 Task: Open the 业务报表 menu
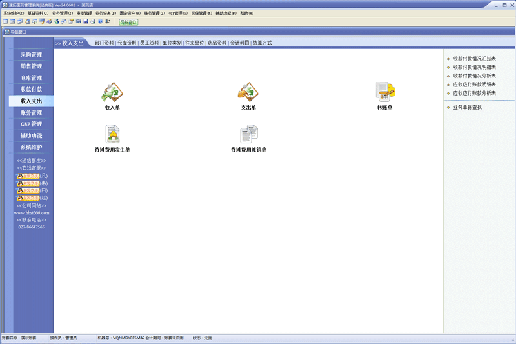[x=106, y=14]
